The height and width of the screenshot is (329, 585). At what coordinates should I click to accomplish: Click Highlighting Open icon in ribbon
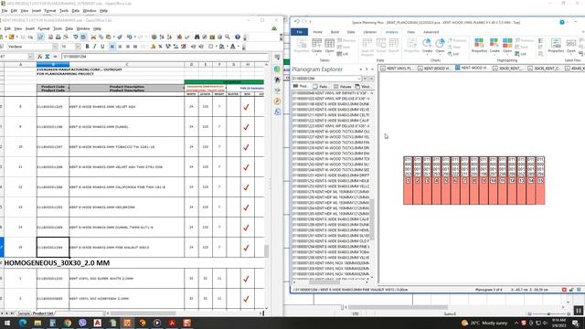[x=507, y=46]
